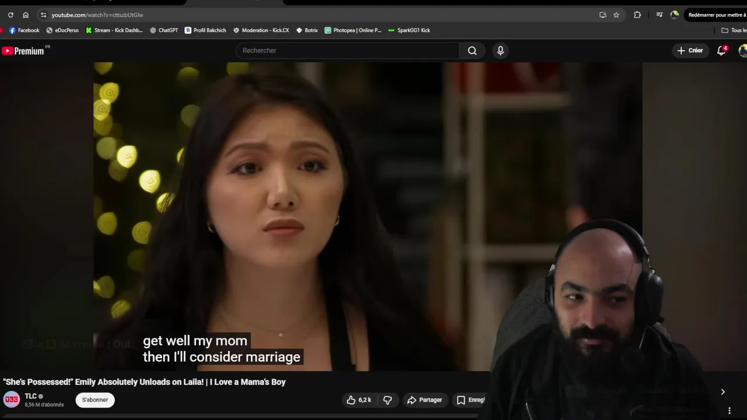747x420 pixels.
Task: Reload the page with the refresh icon
Action: coord(11,15)
